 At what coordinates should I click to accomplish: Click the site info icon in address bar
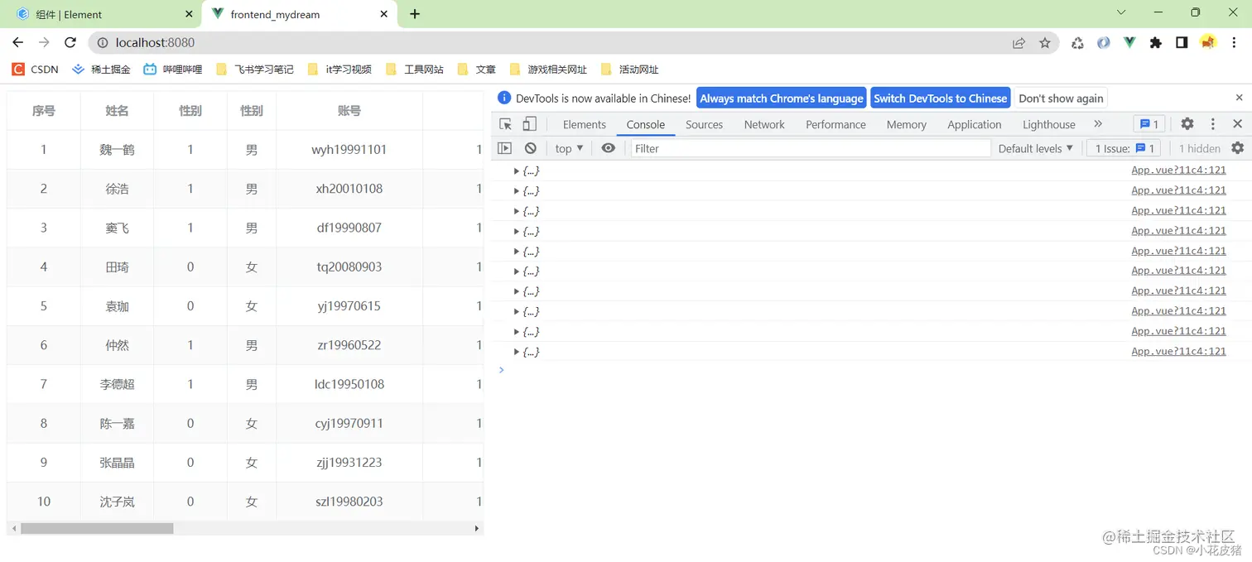click(103, 42)
